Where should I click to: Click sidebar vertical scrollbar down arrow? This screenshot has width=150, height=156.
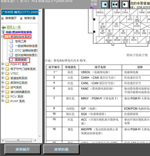(x=40, y=136)
